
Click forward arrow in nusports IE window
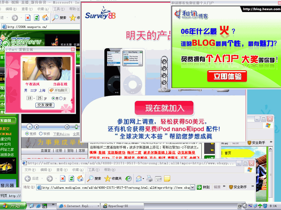coord(15,18)
